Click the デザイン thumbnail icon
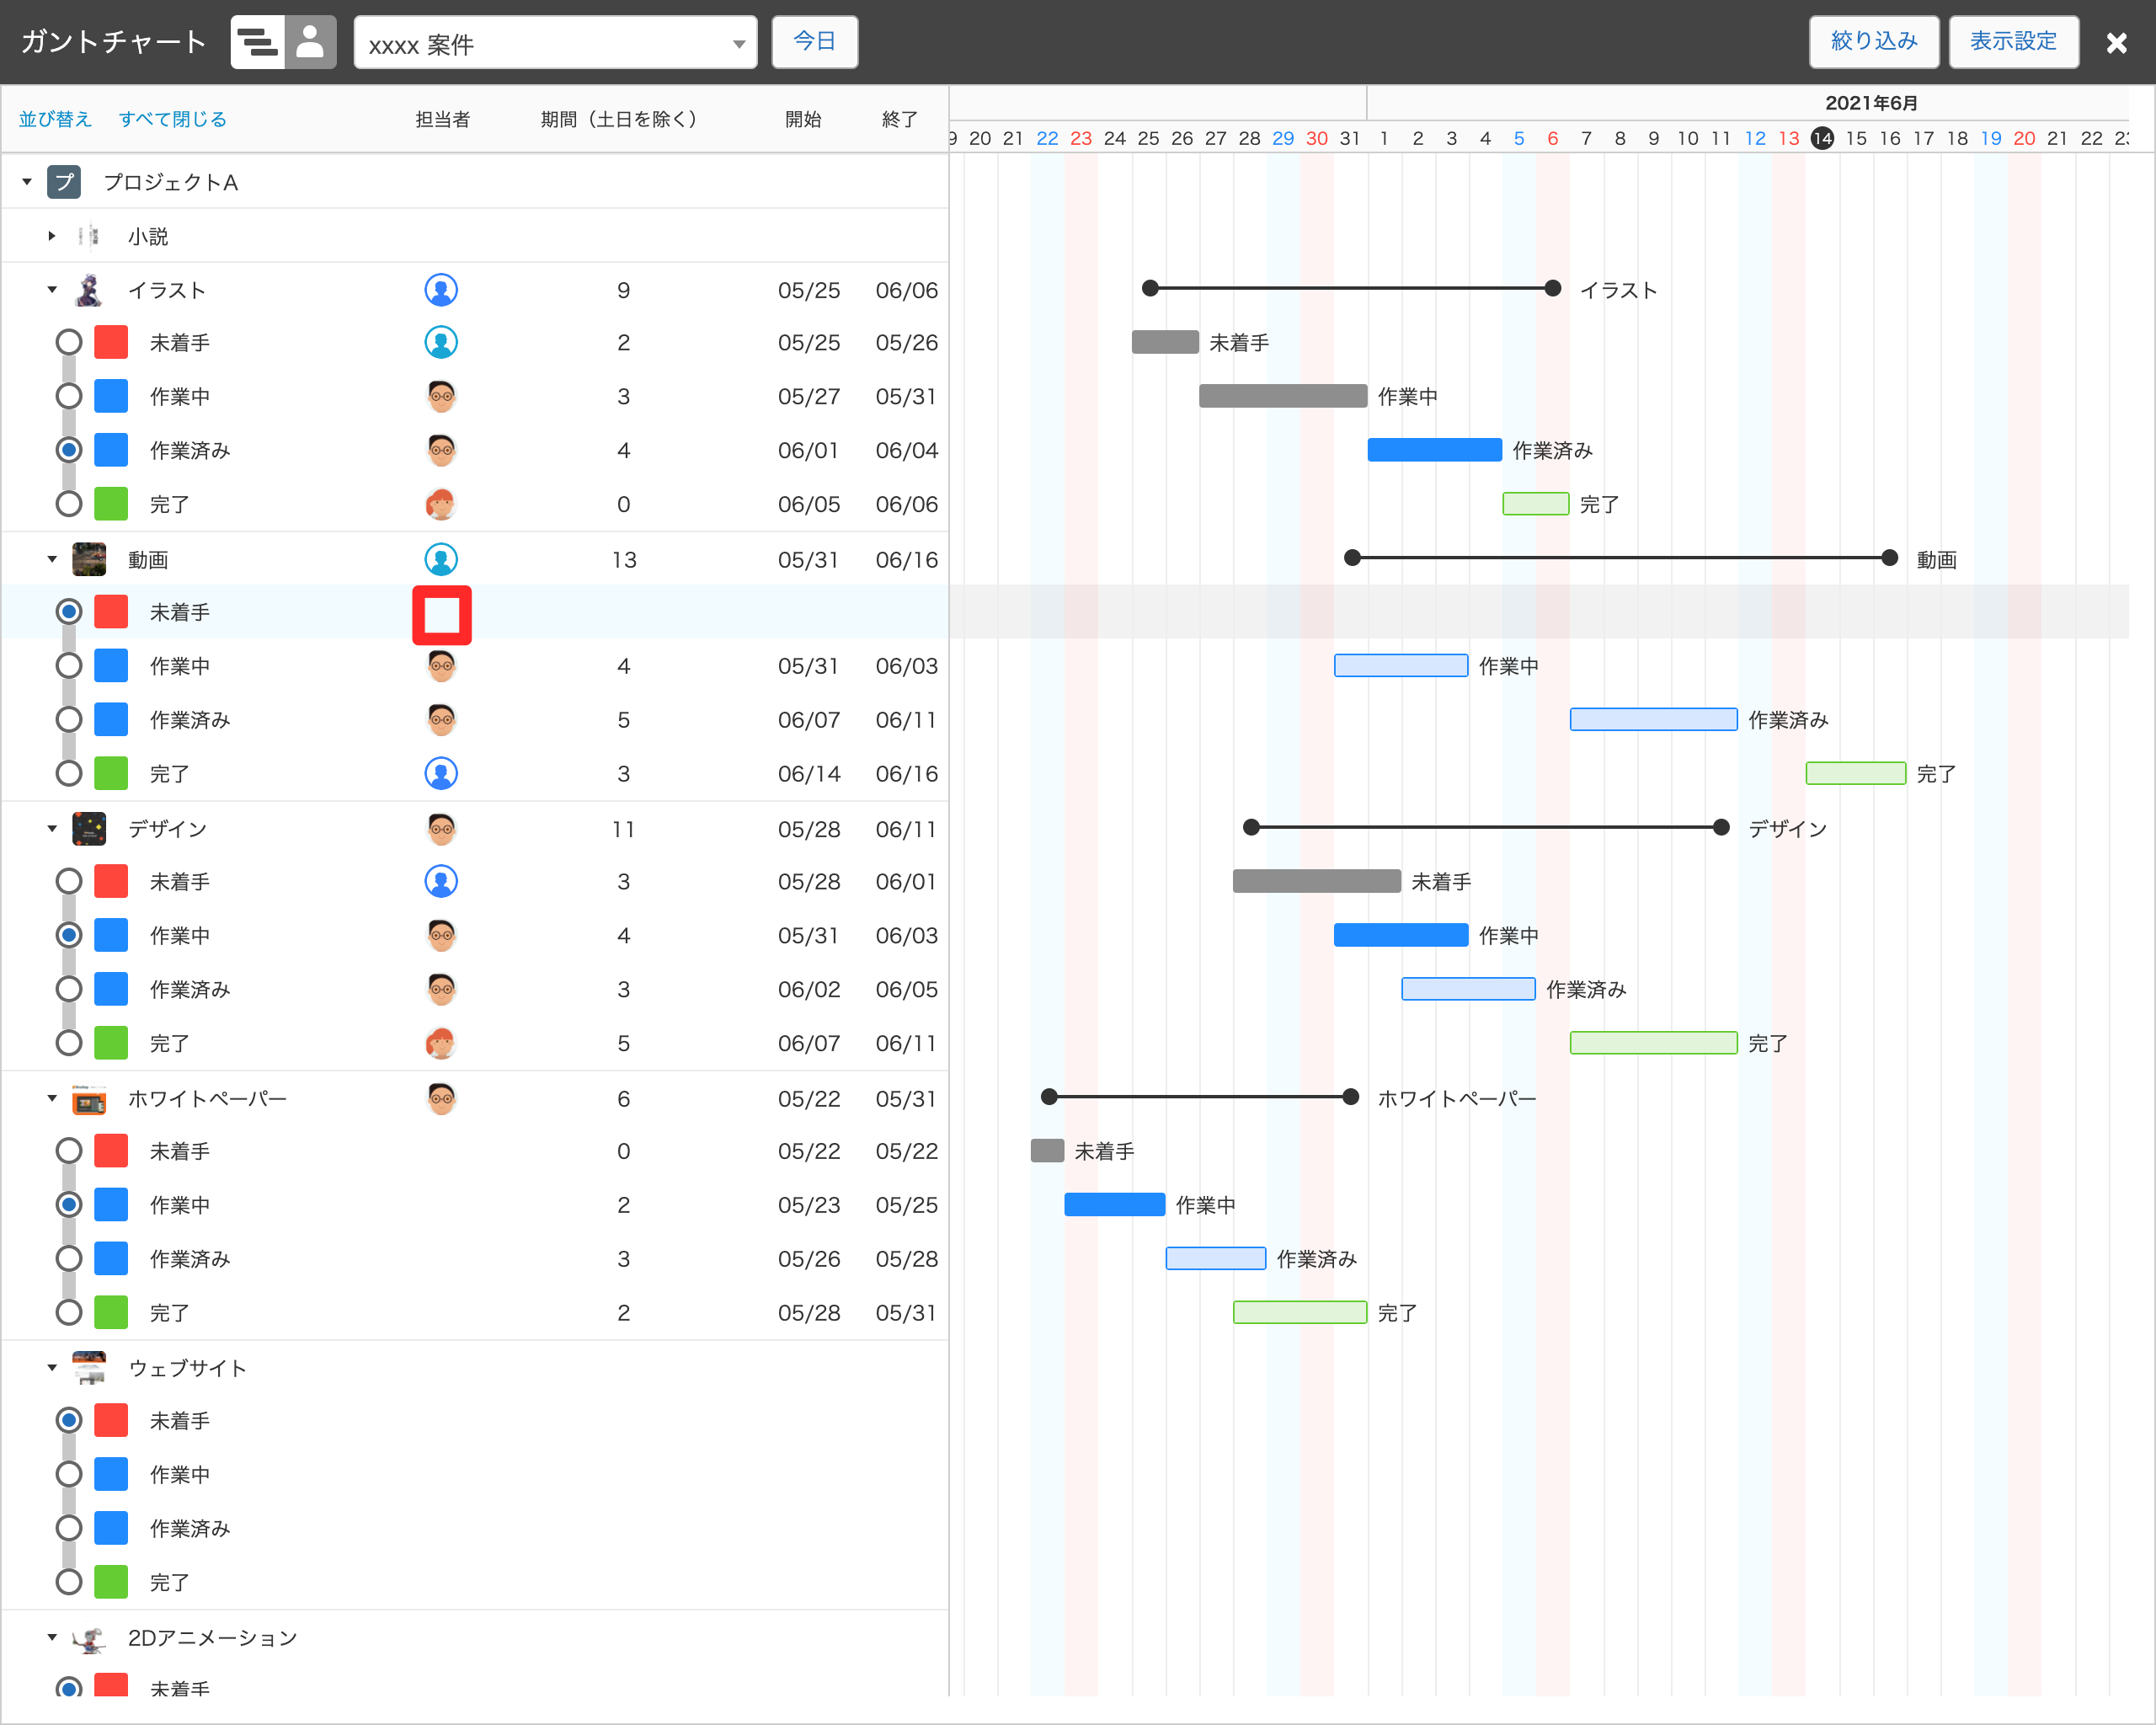 point(89,829)
